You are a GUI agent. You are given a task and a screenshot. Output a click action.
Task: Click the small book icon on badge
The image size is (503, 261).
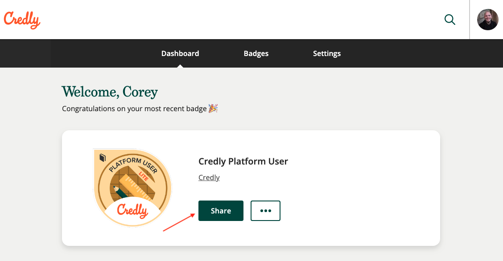coord(102,157)
